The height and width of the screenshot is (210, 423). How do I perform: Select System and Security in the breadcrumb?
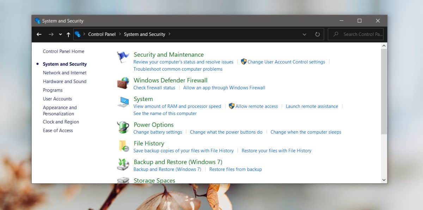[145, 34]
